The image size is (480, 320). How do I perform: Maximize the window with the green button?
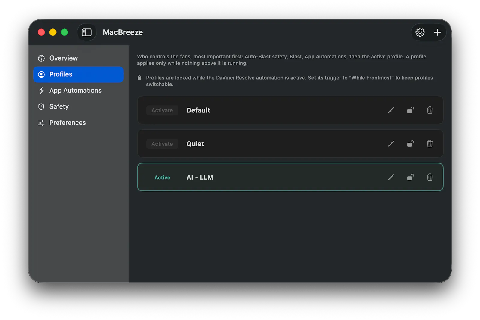64,32
